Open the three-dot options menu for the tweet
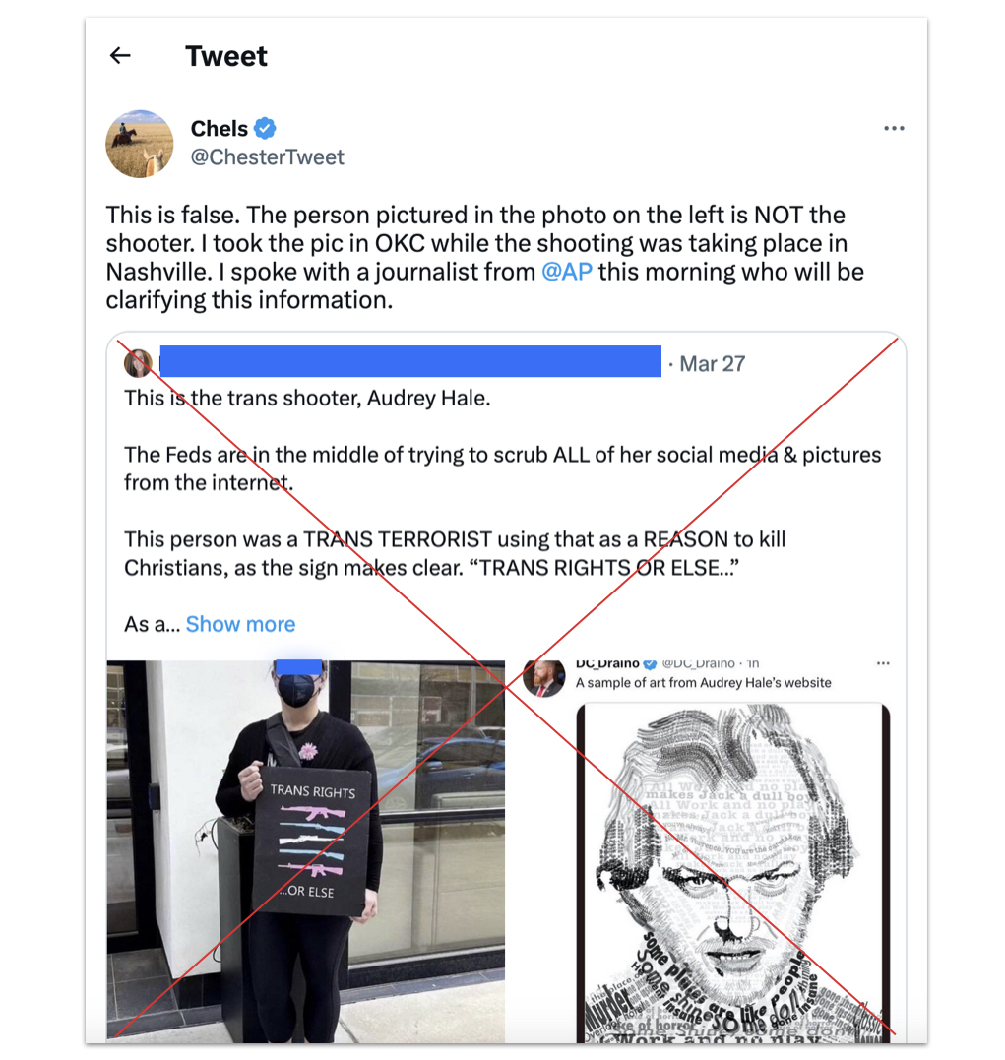This screenshot has height=1060, width=1005. pos(894,128)
